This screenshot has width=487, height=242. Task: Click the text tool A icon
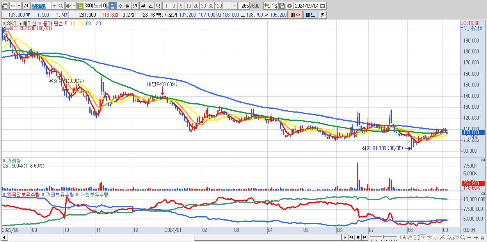pos(483,238)
